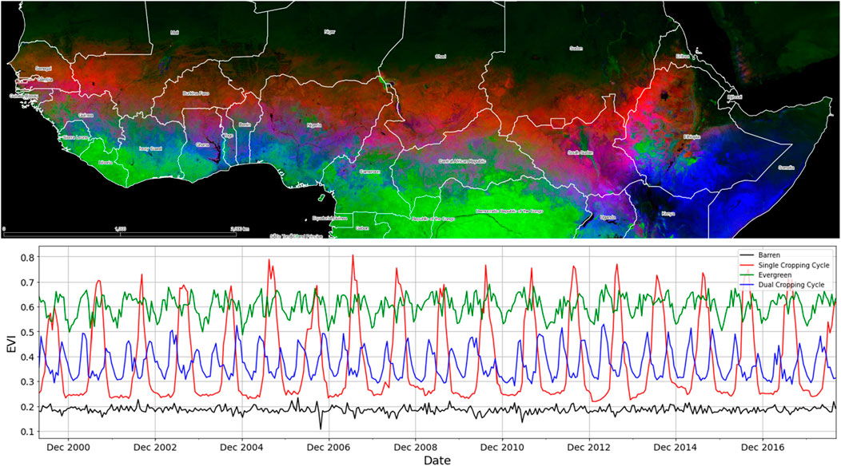841x466 pixels.
Task: Click the Mali label on the map
Action: 174,33
